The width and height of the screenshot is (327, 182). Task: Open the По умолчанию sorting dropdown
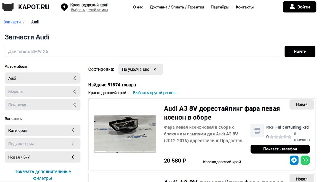point(141,69)
